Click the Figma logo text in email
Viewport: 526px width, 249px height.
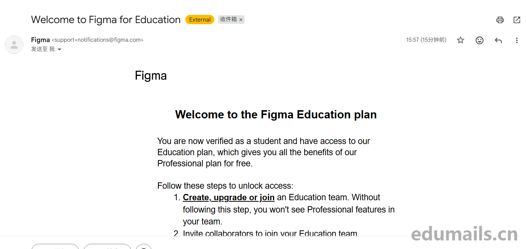151,76
